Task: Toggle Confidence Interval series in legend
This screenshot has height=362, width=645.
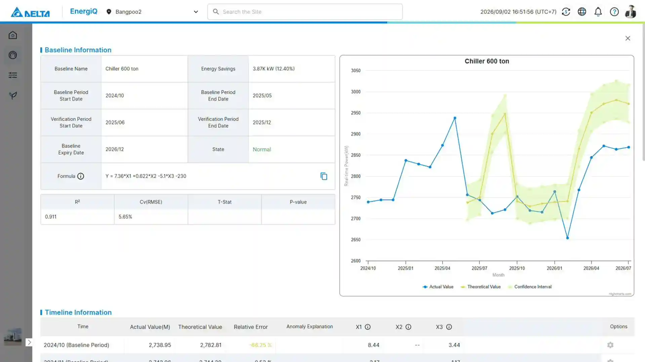Action: (x=530, y=287)
